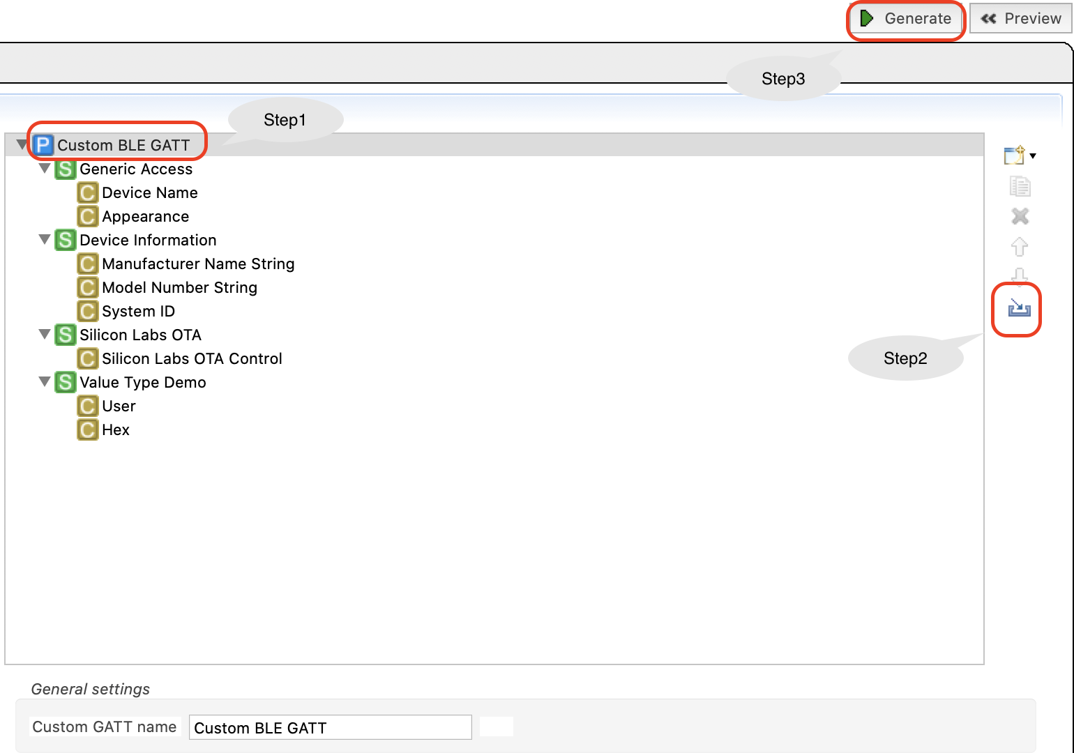This screenshot has width=1074, height=753.
Task: Select the System ID row
Action: click(x=138, y=311)
